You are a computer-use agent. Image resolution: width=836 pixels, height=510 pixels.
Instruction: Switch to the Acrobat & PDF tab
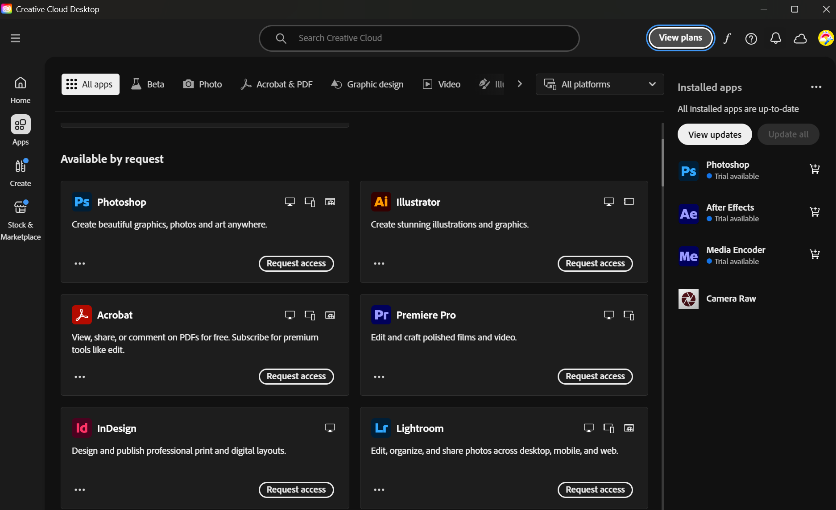[x=277, y=84]
